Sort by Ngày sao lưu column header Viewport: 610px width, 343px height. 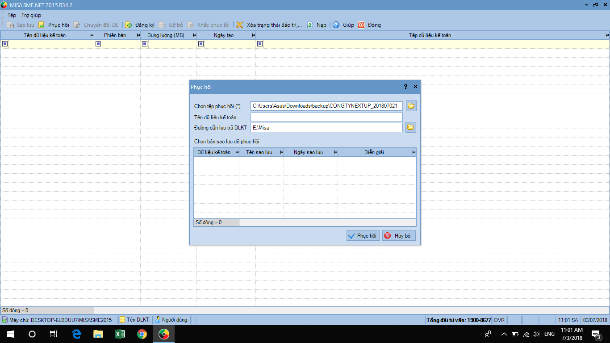309,152
